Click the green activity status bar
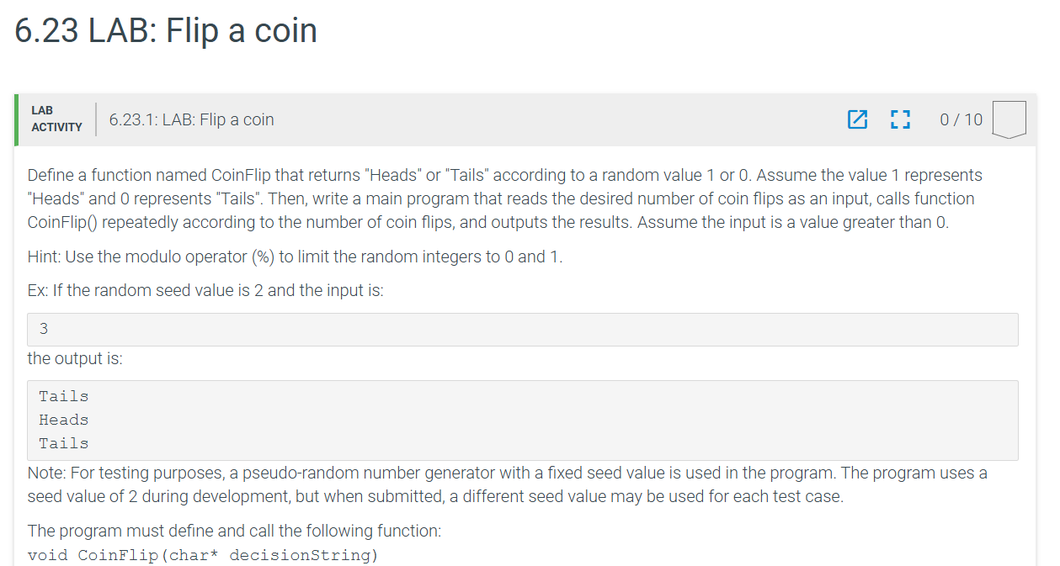The image size is (1060, 566). click(x=16, y=119)
